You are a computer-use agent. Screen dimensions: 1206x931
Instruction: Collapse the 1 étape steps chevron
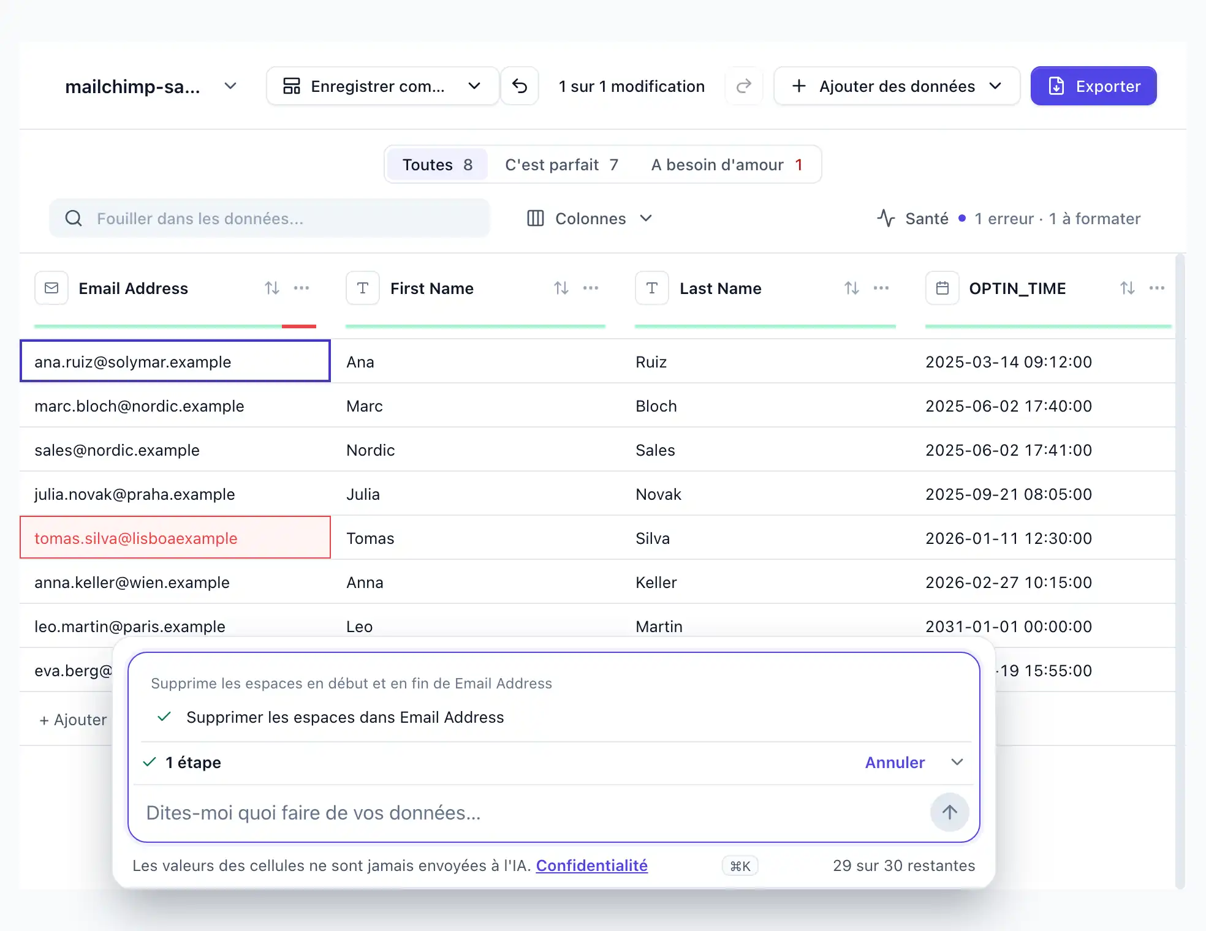coord(957,762)
